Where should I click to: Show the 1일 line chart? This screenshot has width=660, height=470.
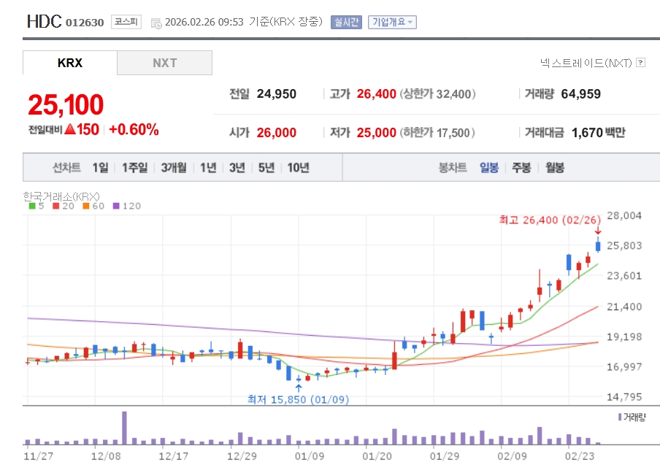(100, 167)
